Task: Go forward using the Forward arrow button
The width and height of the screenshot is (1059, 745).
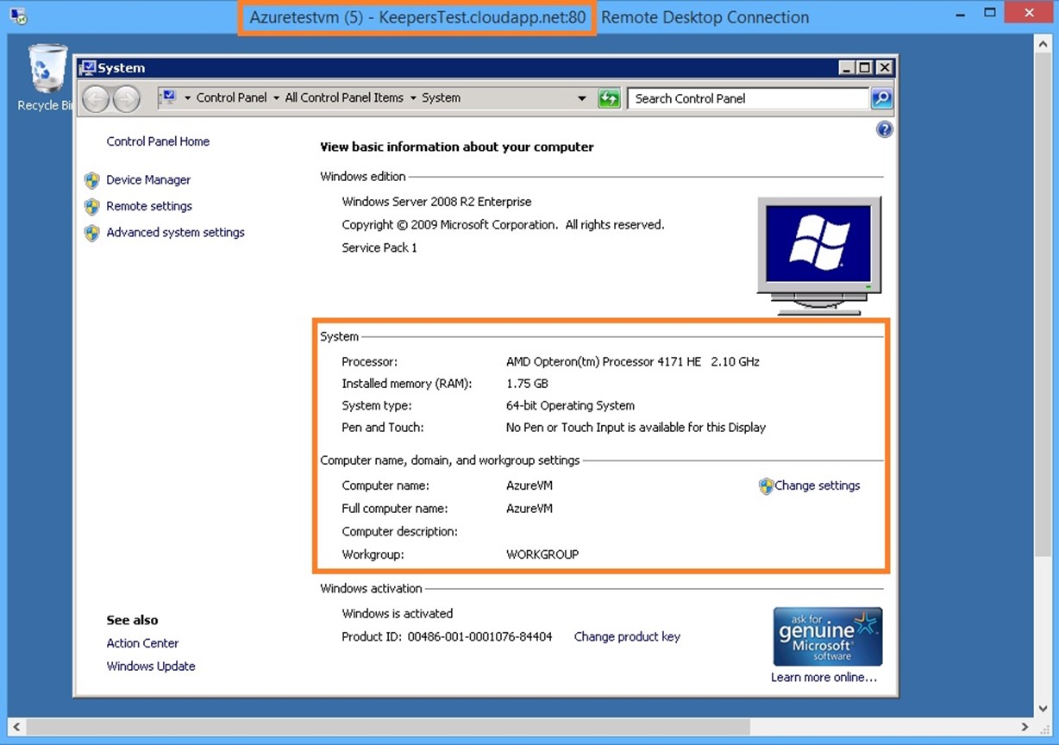Action: pos(126,99)
